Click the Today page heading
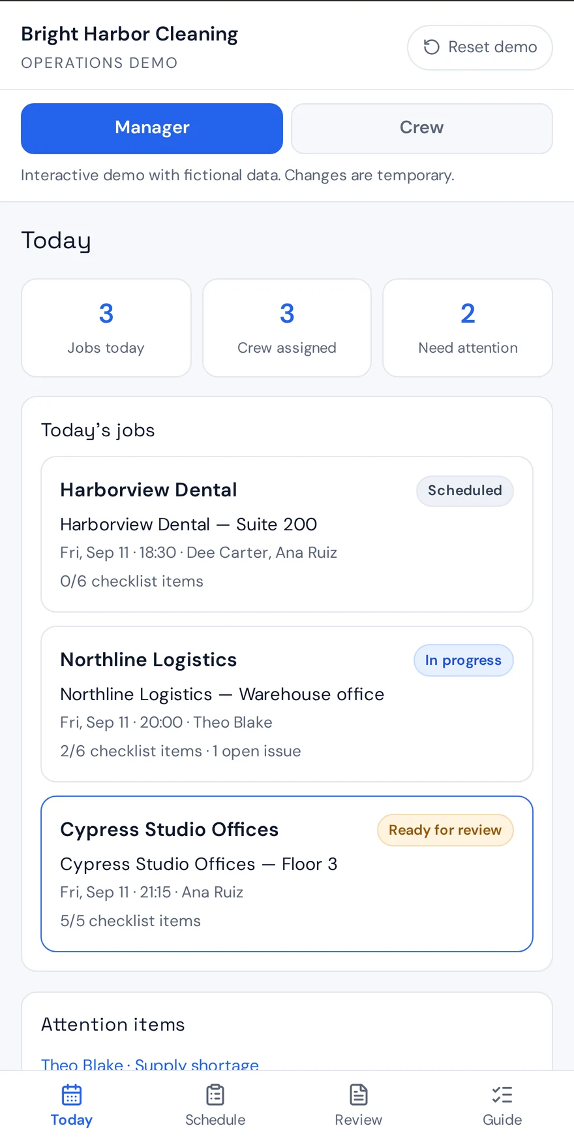The image size is (574, 1143). [x=56, y=240]
